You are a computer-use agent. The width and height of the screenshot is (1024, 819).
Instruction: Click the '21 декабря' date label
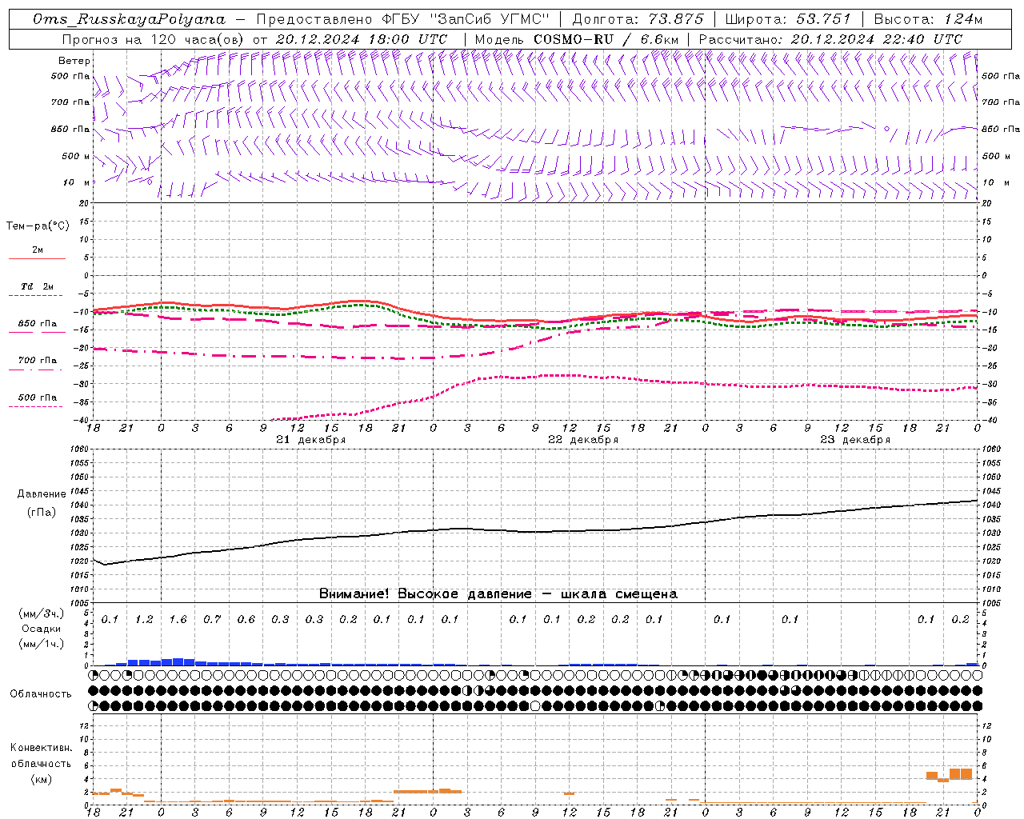310,440
